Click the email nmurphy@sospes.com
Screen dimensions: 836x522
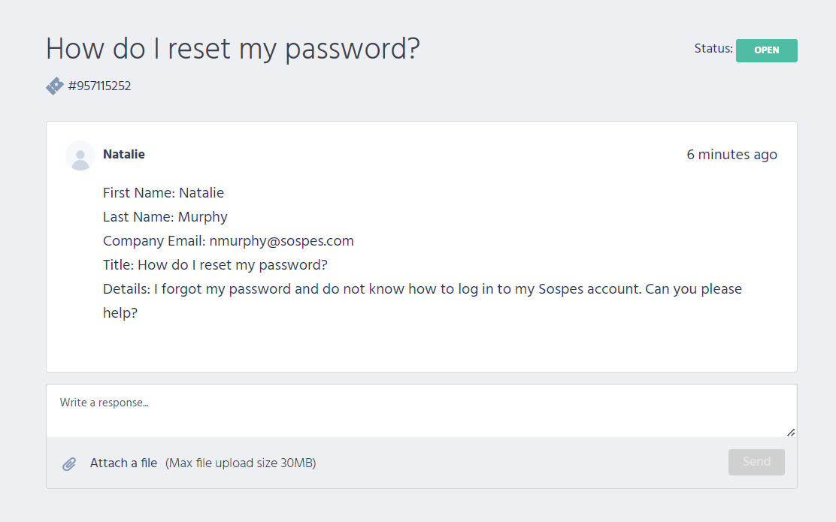tap(281, 241)
